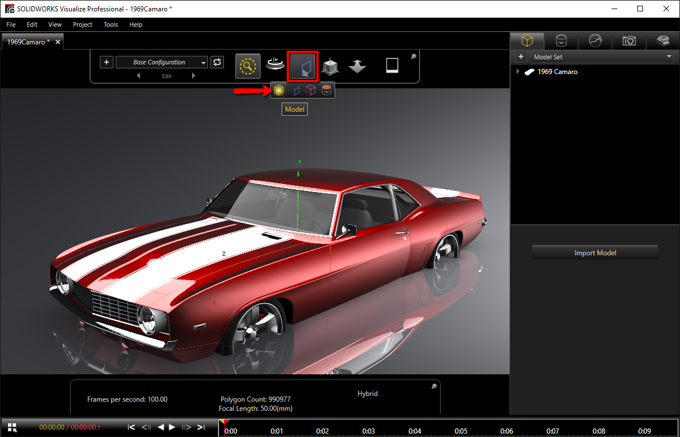Close the 1969Camaro project tab

(x=58, y=42)
